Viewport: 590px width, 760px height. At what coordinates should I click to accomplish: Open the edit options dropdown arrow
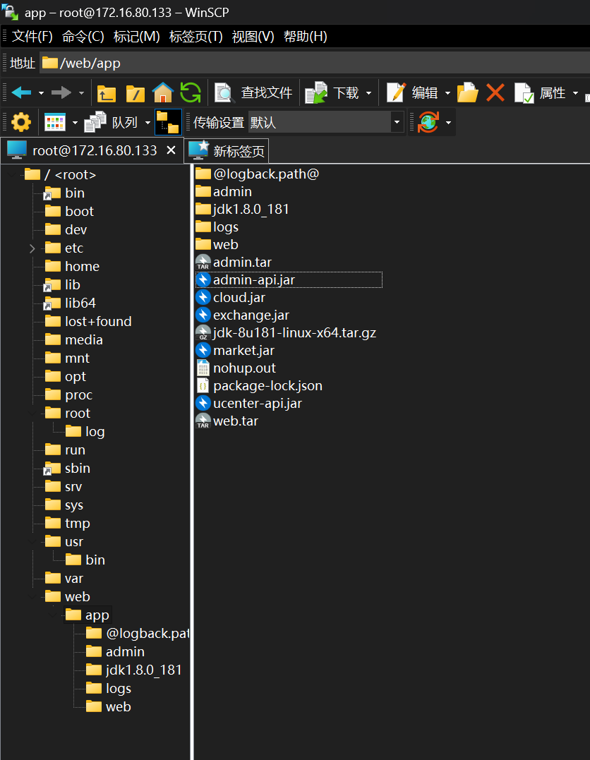click(x=447, y=93)
